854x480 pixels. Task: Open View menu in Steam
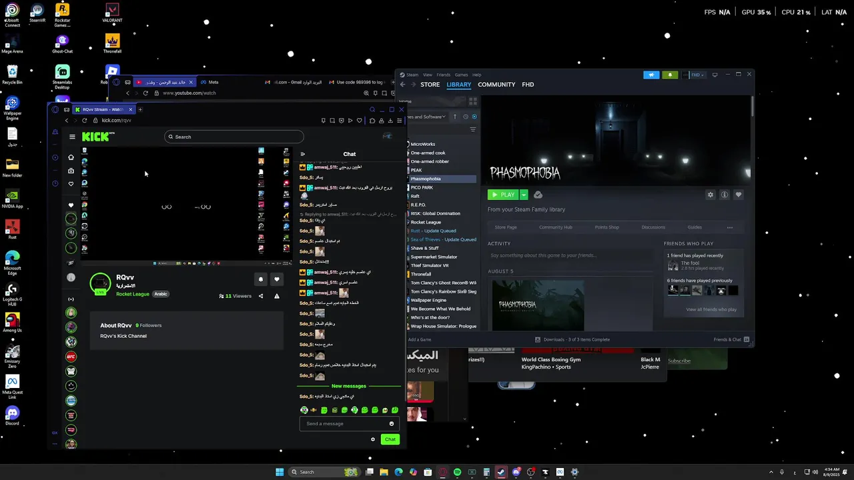coord(428,75)
